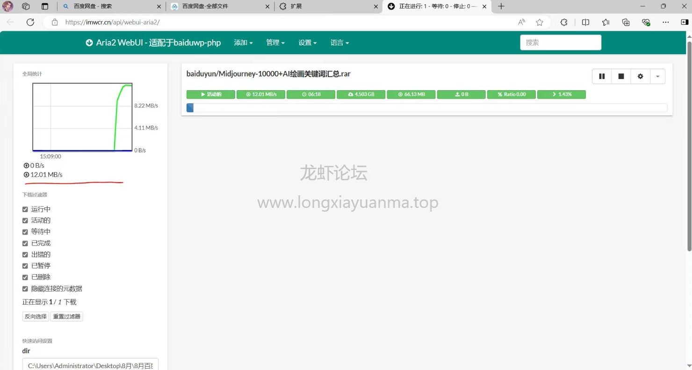Open the collections icon
This screenshot has height=370, width=692.
coord(626,22)
